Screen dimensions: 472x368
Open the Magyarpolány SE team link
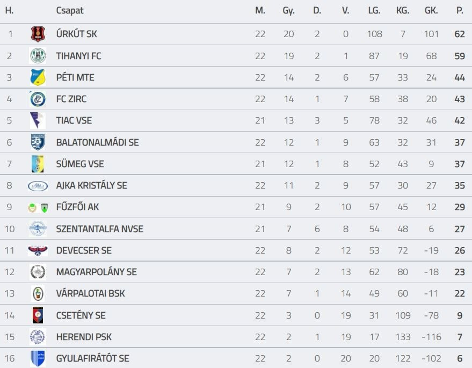pyautogui.click(x=97, y=272)
